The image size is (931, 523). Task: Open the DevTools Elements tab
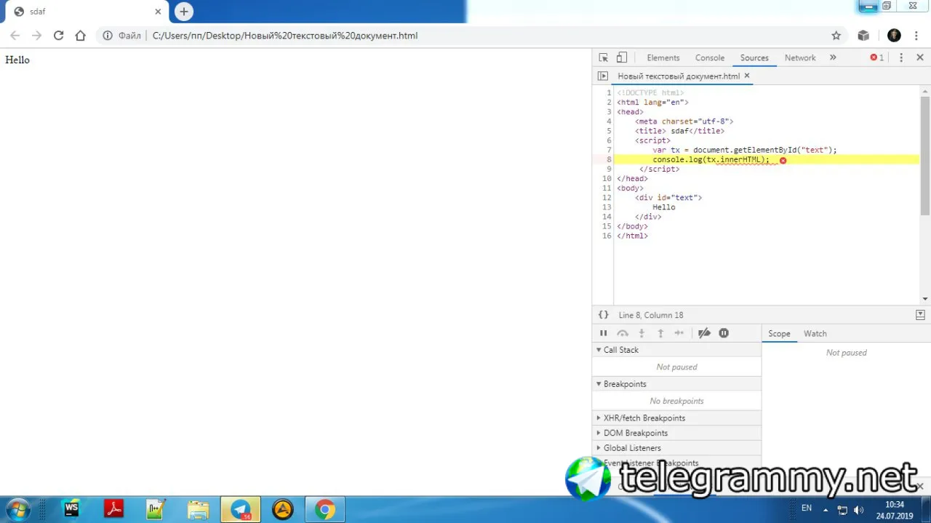pos(663,57)
